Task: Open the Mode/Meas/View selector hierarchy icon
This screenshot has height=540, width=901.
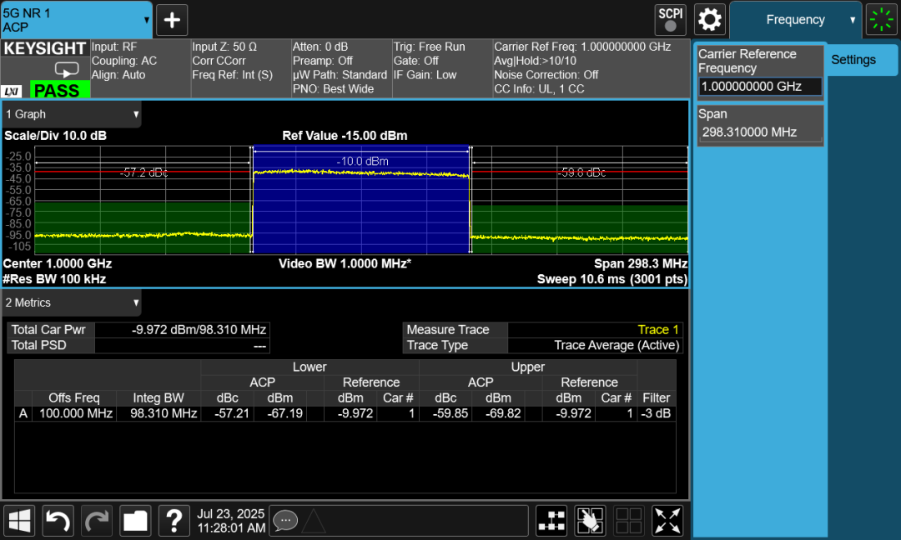Action: click(551, 521)
